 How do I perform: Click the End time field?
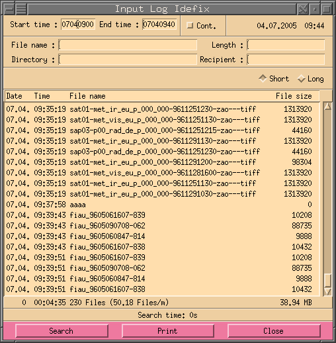[159, 24]
